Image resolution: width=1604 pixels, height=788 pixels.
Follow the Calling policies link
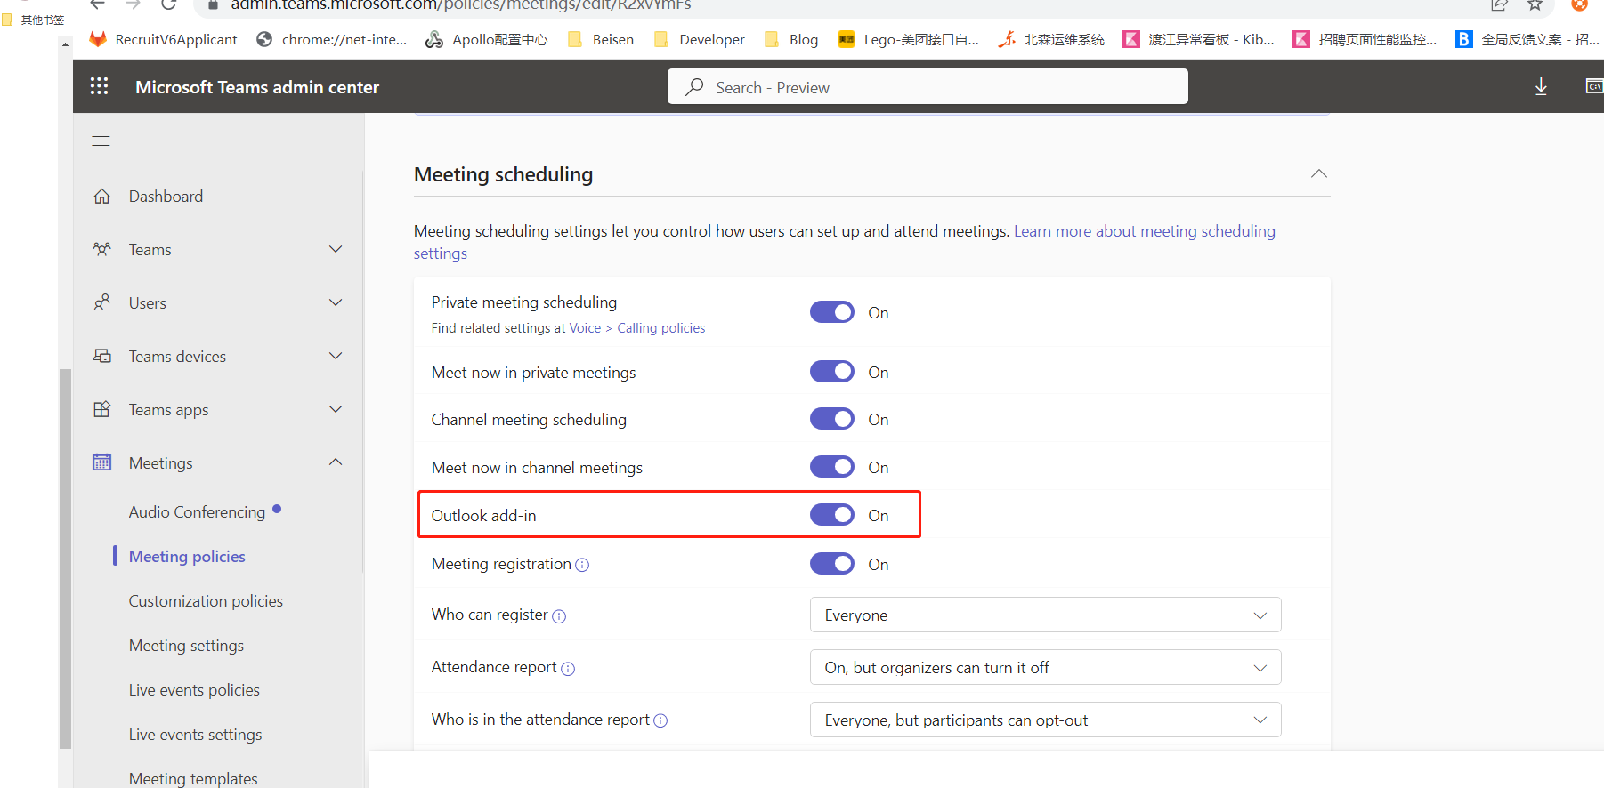coord(661,328)
